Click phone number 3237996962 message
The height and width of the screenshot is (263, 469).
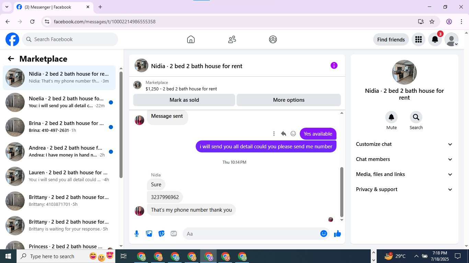click(165, 197)
